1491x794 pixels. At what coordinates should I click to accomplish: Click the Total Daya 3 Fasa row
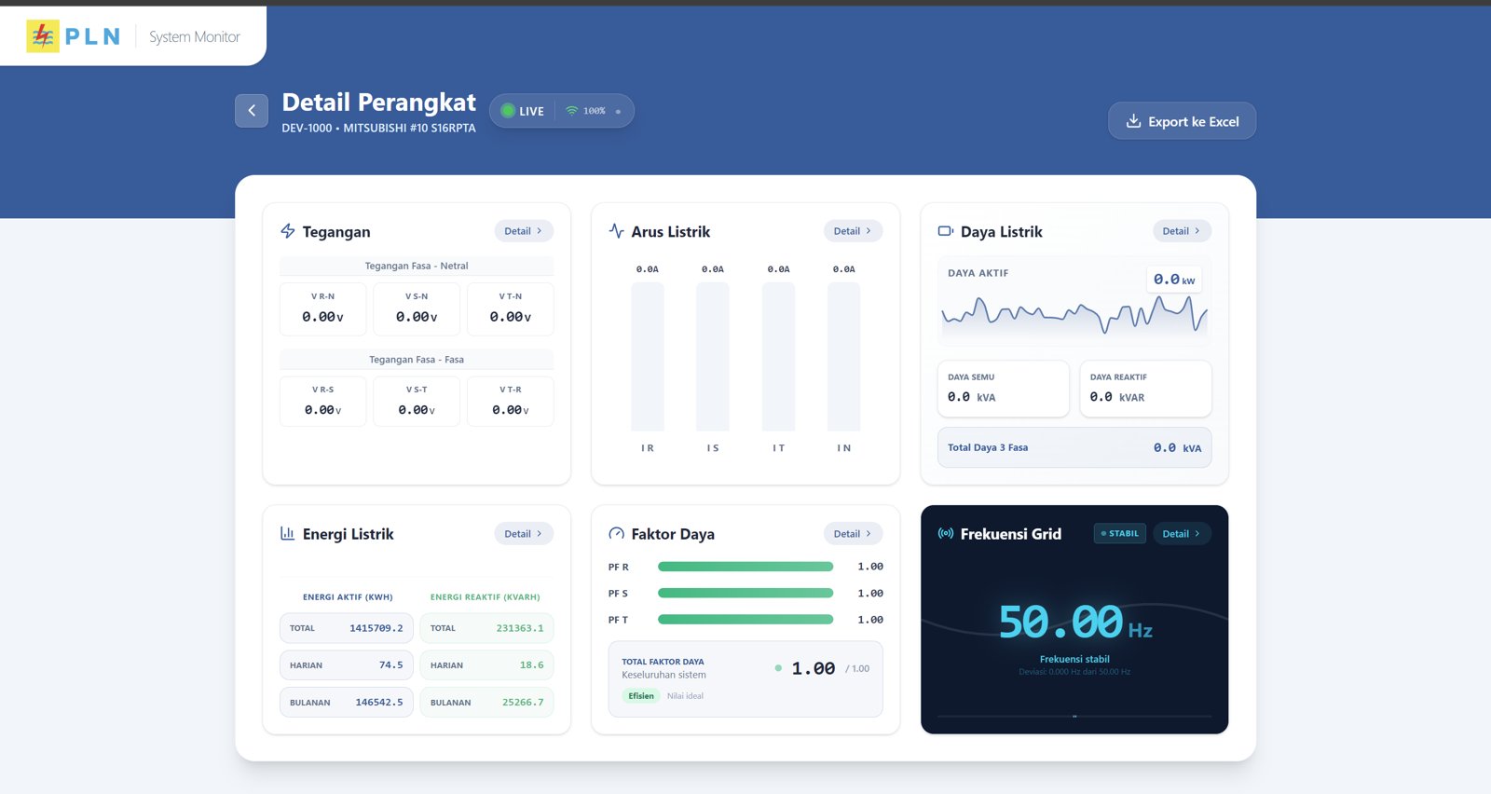(1074, 447)
